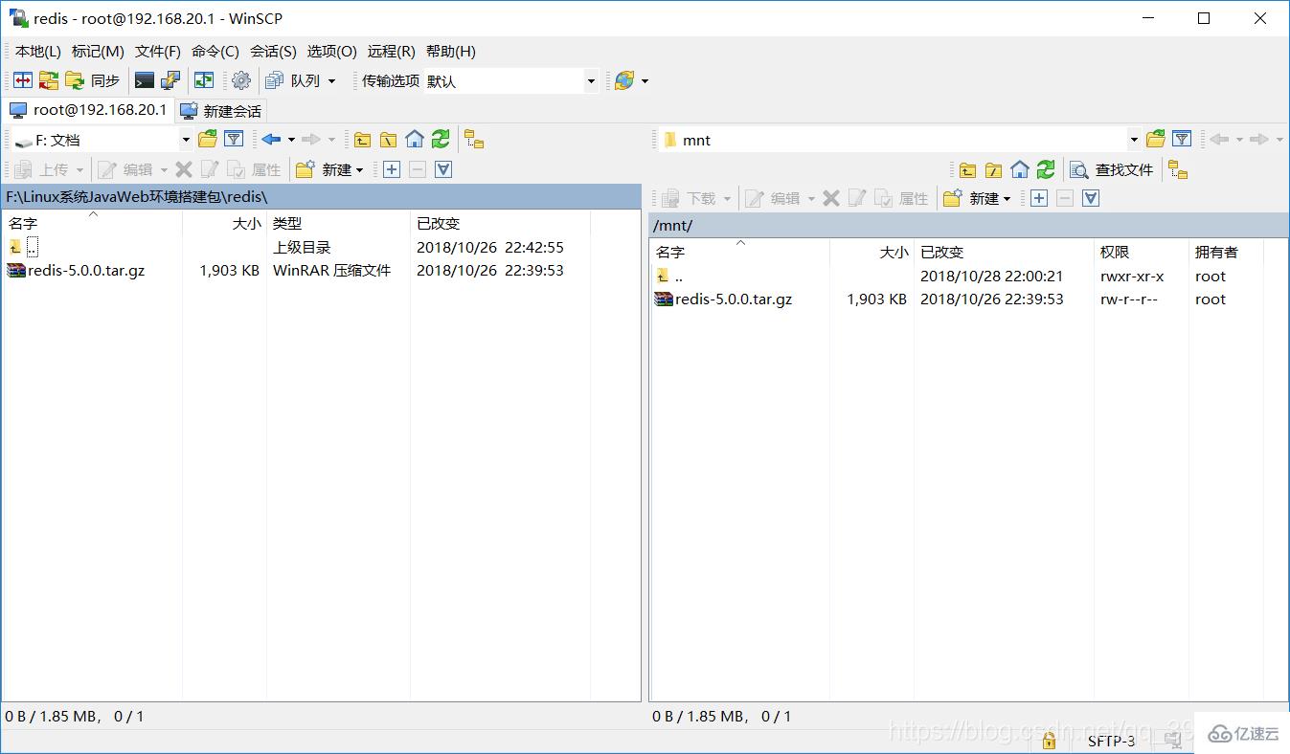
Task: Toggle remote directory tree icon
Action: 1178,169
